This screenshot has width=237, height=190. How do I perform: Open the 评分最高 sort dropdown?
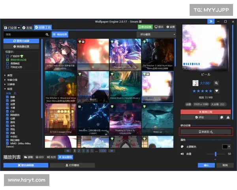(156, 34)
